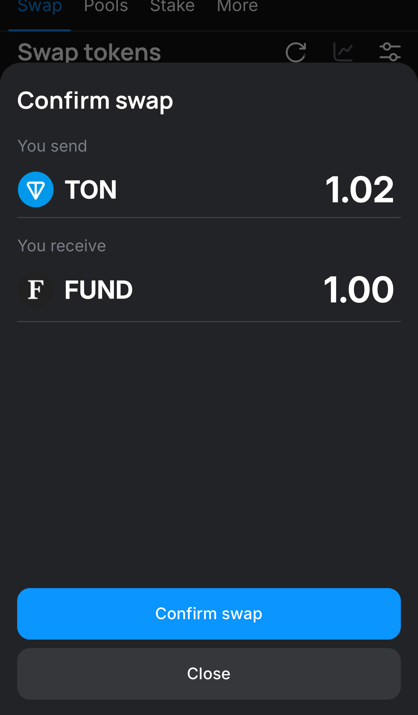
Task: Switch to the Swap tab
Action: pos(40,6)
